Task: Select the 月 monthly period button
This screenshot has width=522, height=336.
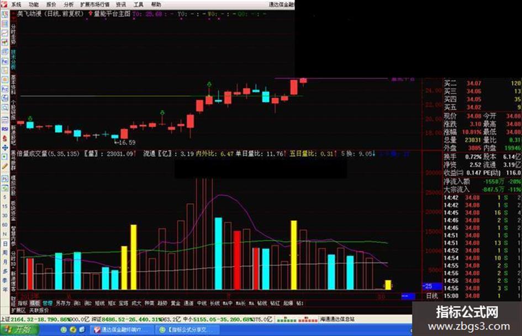Action: point(4,262)
